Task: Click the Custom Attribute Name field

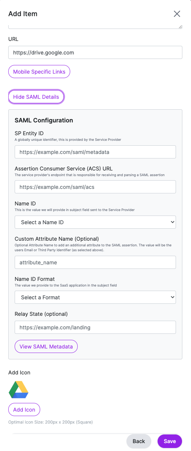Action: coord(95,262)
